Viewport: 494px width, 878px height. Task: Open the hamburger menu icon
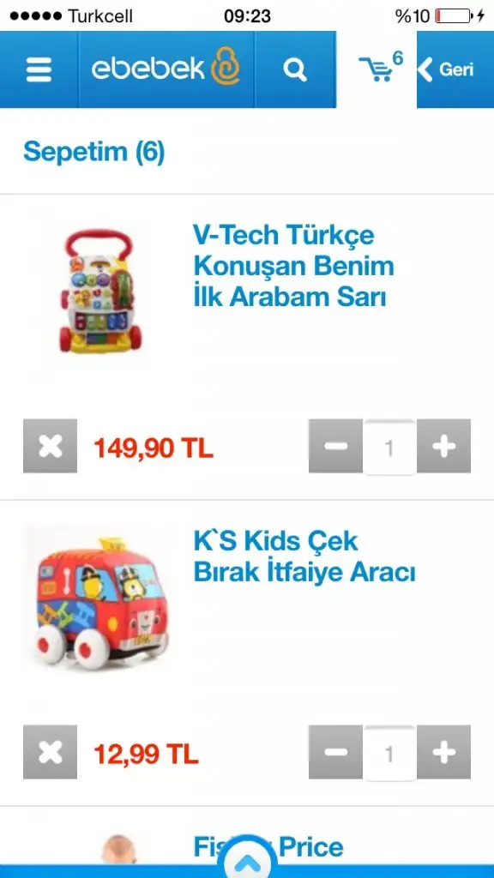tap(39, 69)
